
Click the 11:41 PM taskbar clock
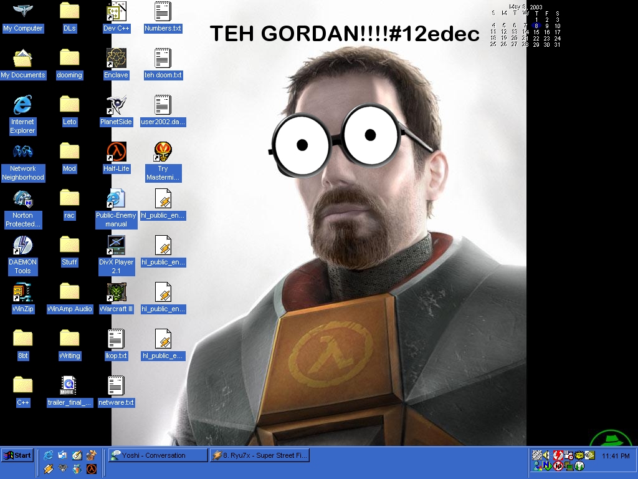tap(616, 456)
